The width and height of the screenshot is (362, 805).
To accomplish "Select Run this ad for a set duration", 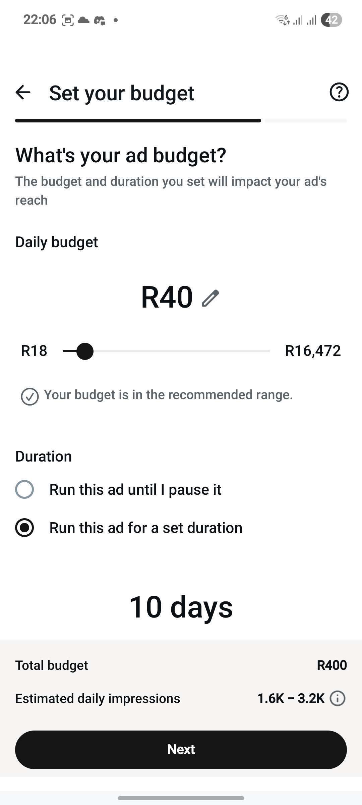I will (129, 528).
